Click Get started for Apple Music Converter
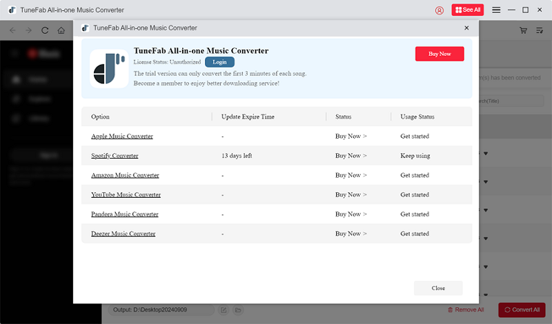 click(415, 136)
